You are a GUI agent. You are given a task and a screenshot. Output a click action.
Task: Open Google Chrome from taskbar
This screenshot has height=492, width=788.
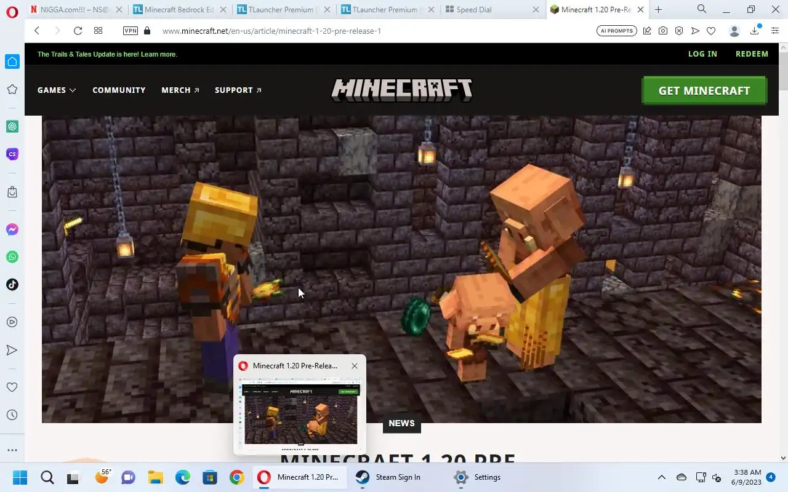point(237,477)
